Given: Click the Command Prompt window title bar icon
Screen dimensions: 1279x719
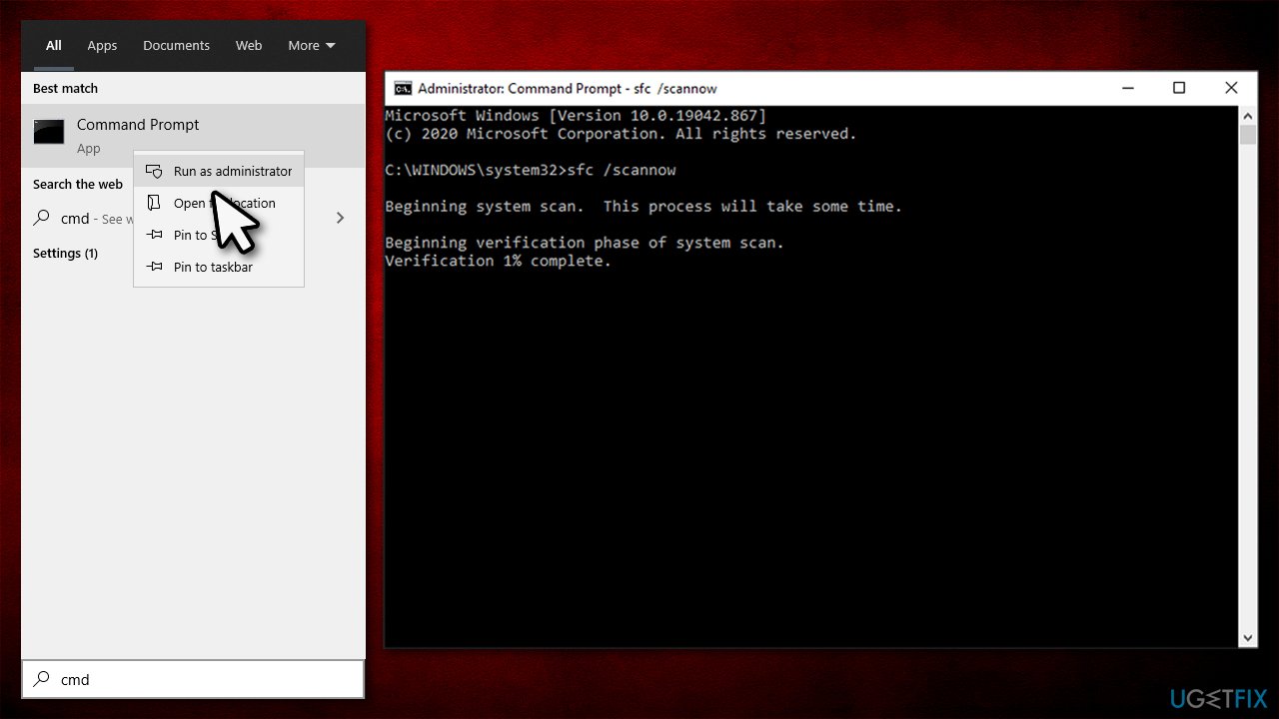Looking at the screenshot, I should pyautogui.click(x=403, y=88).
